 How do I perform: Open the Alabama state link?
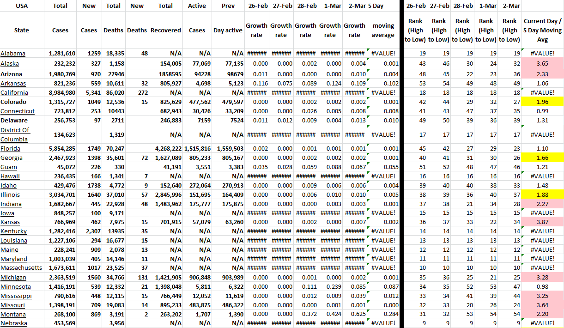13,54
